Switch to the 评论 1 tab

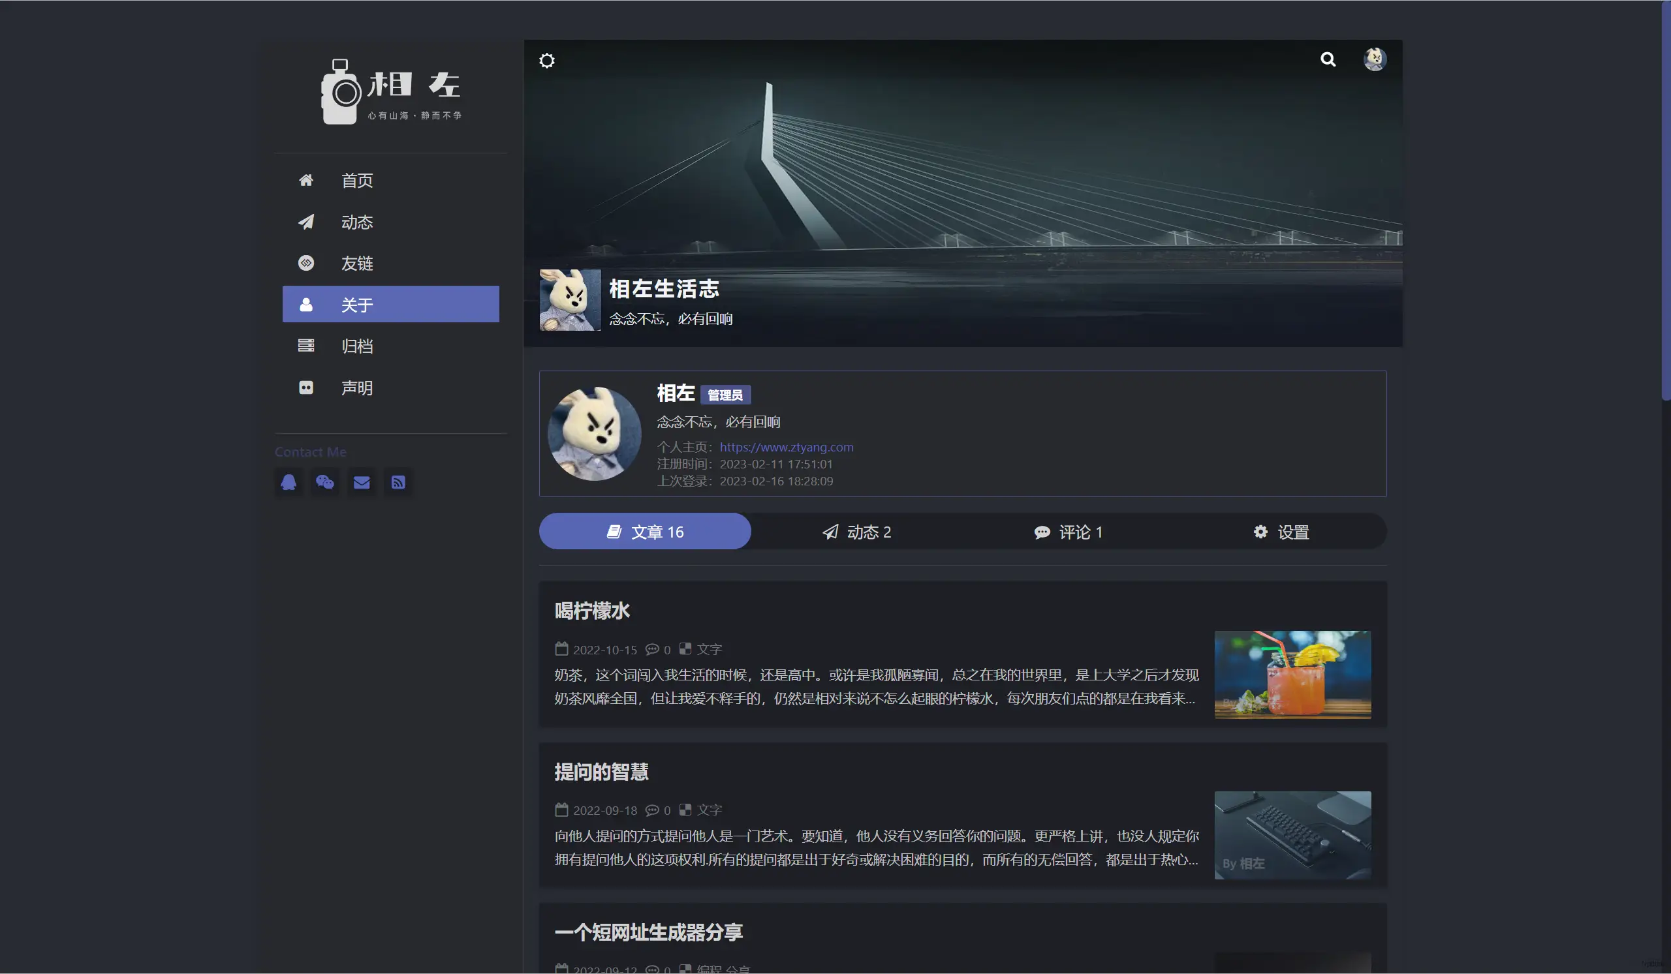[x=1069, y=532]
